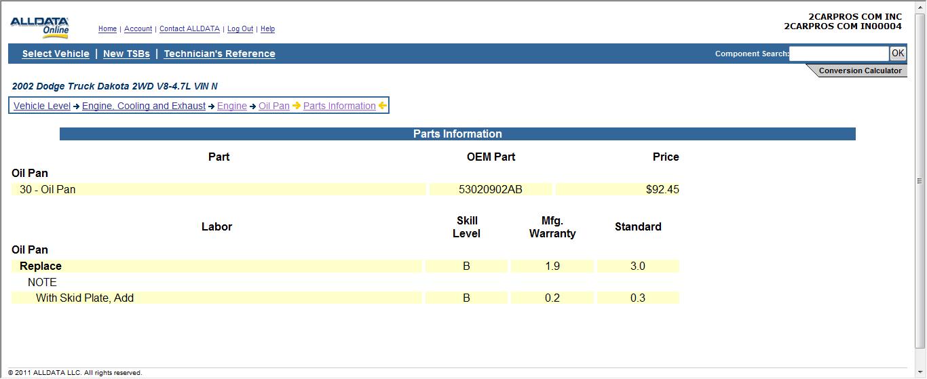Click the OK search button
Viewport: 927px width, 379px height.
898,54
